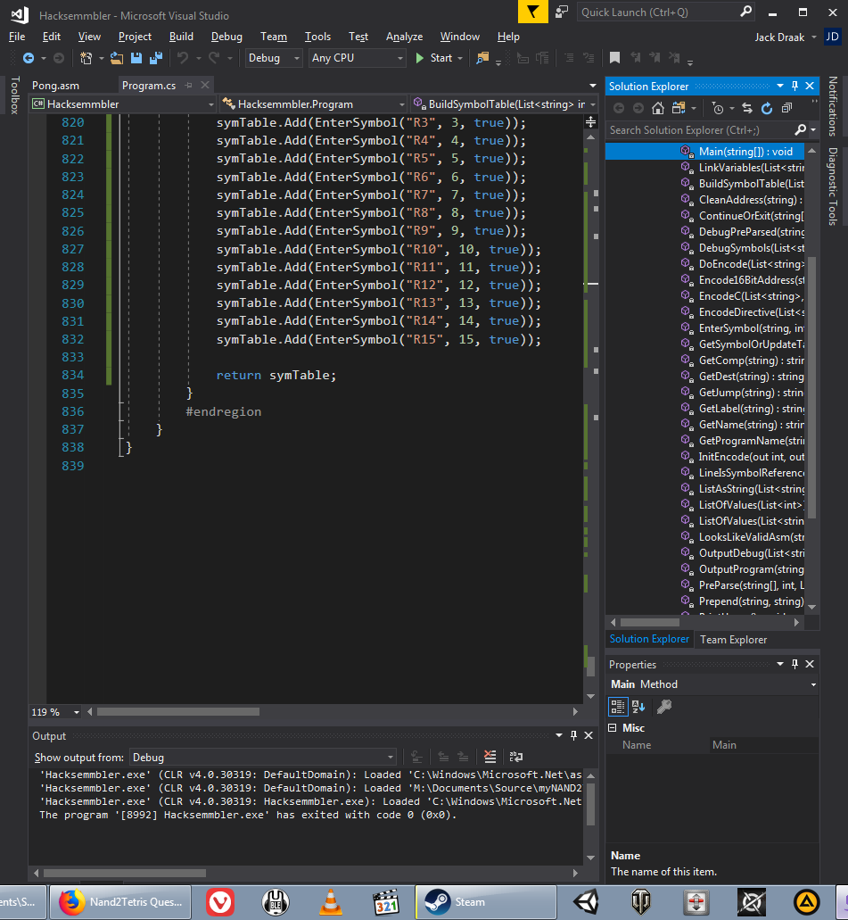
Task: Toggle Categorized view in Properties panel
Action: (617, 707)
